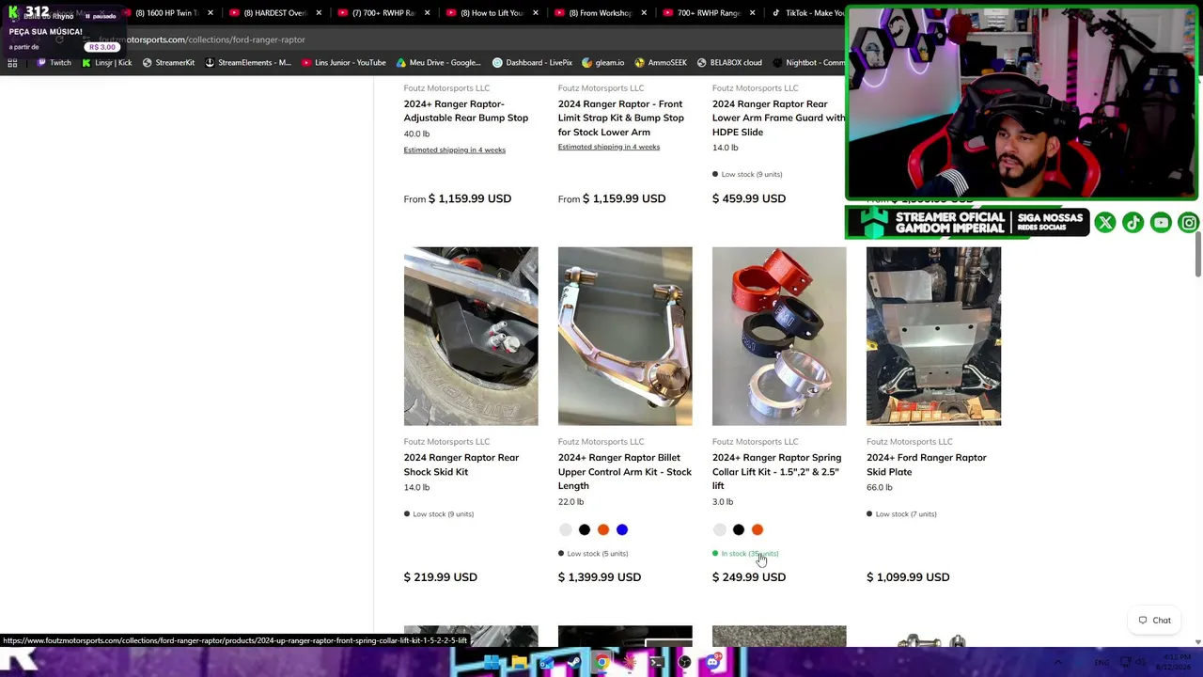Close the 'How to Lift Your' tab
Screen dimensions: 1203x677
[x=535, y=13]
